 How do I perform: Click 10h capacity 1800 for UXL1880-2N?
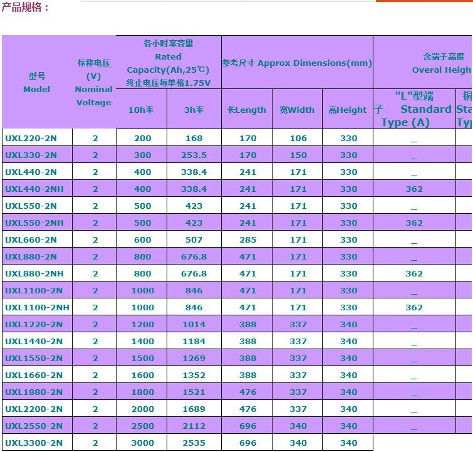click(x=143, y=392)
